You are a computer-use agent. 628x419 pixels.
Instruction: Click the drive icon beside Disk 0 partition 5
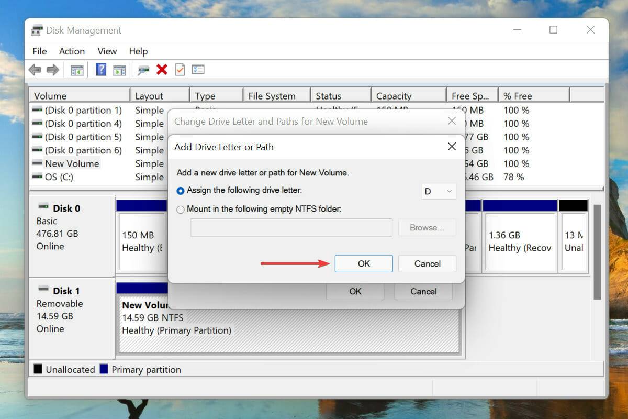37,137
